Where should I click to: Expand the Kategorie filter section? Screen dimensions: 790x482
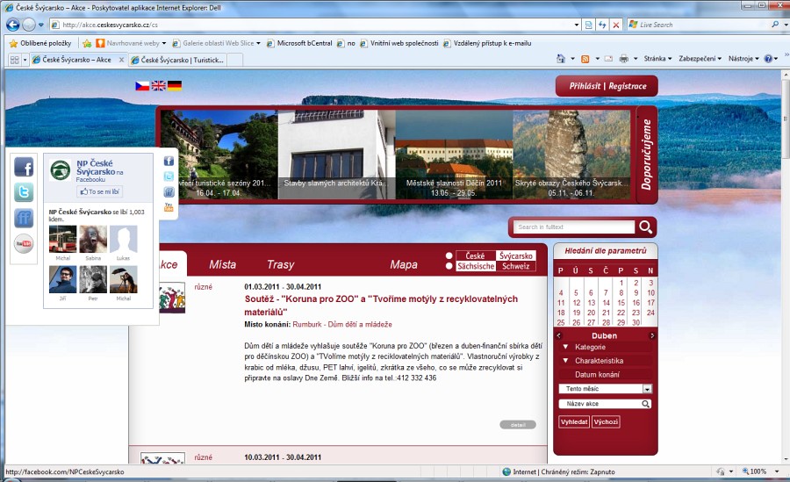coord(566,347)
